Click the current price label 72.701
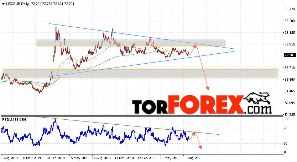 point(290,55)
